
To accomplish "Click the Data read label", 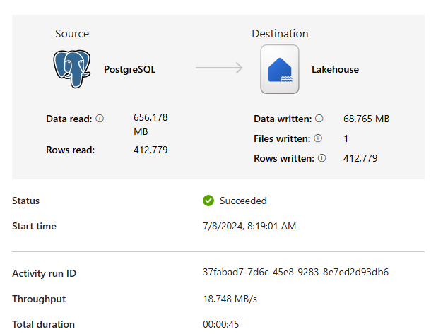I will pos(69,119).
